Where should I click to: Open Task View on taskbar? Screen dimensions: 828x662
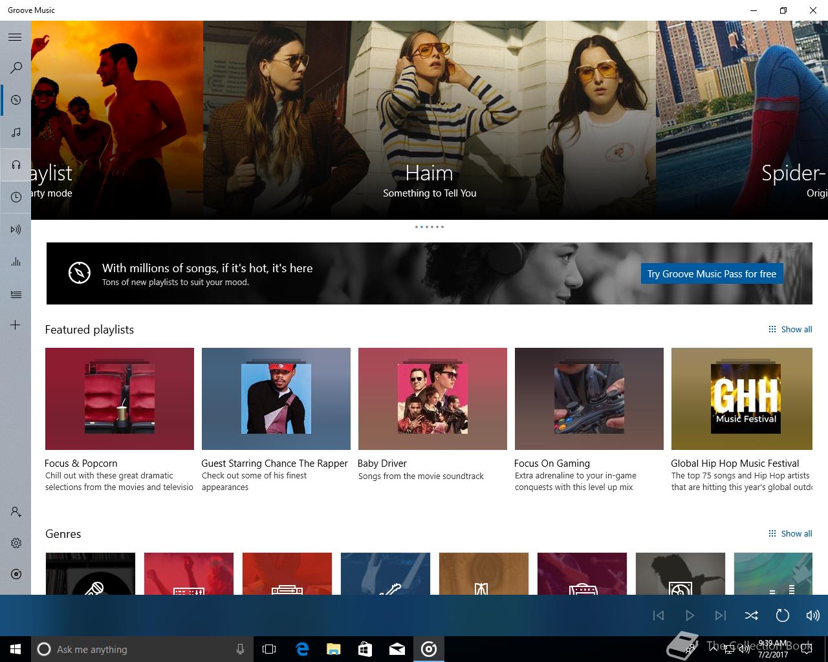click(269, 649)
